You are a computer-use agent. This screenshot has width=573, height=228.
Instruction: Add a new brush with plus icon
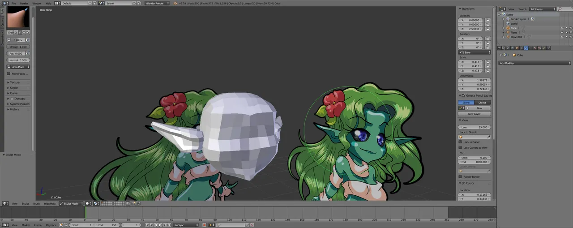click(x=24, y=33)
